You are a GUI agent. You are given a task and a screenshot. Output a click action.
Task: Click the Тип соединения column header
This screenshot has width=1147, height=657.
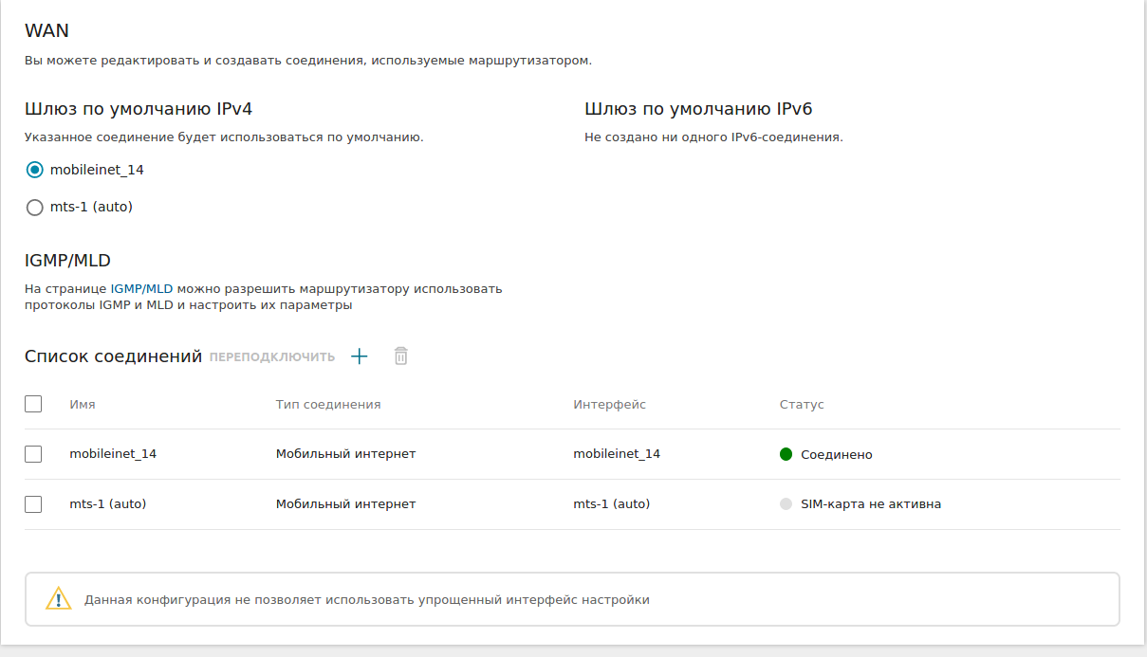pos(328,404)
